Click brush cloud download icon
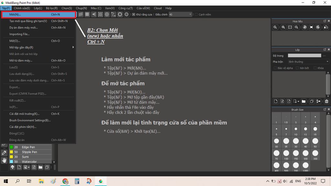 click(x=13, y=167)
